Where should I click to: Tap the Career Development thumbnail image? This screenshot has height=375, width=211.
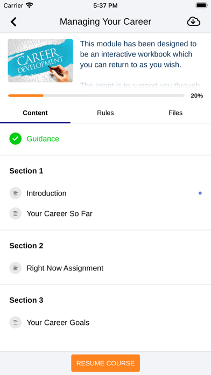[x=40, y=60]
